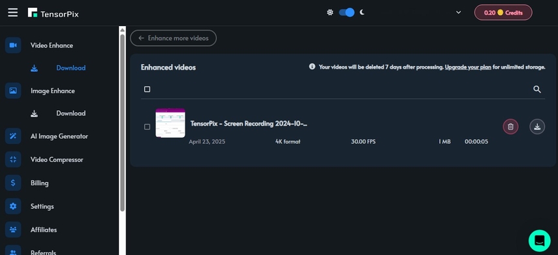
Task: Delete the Screen Recording video
Action: point(510,127)
